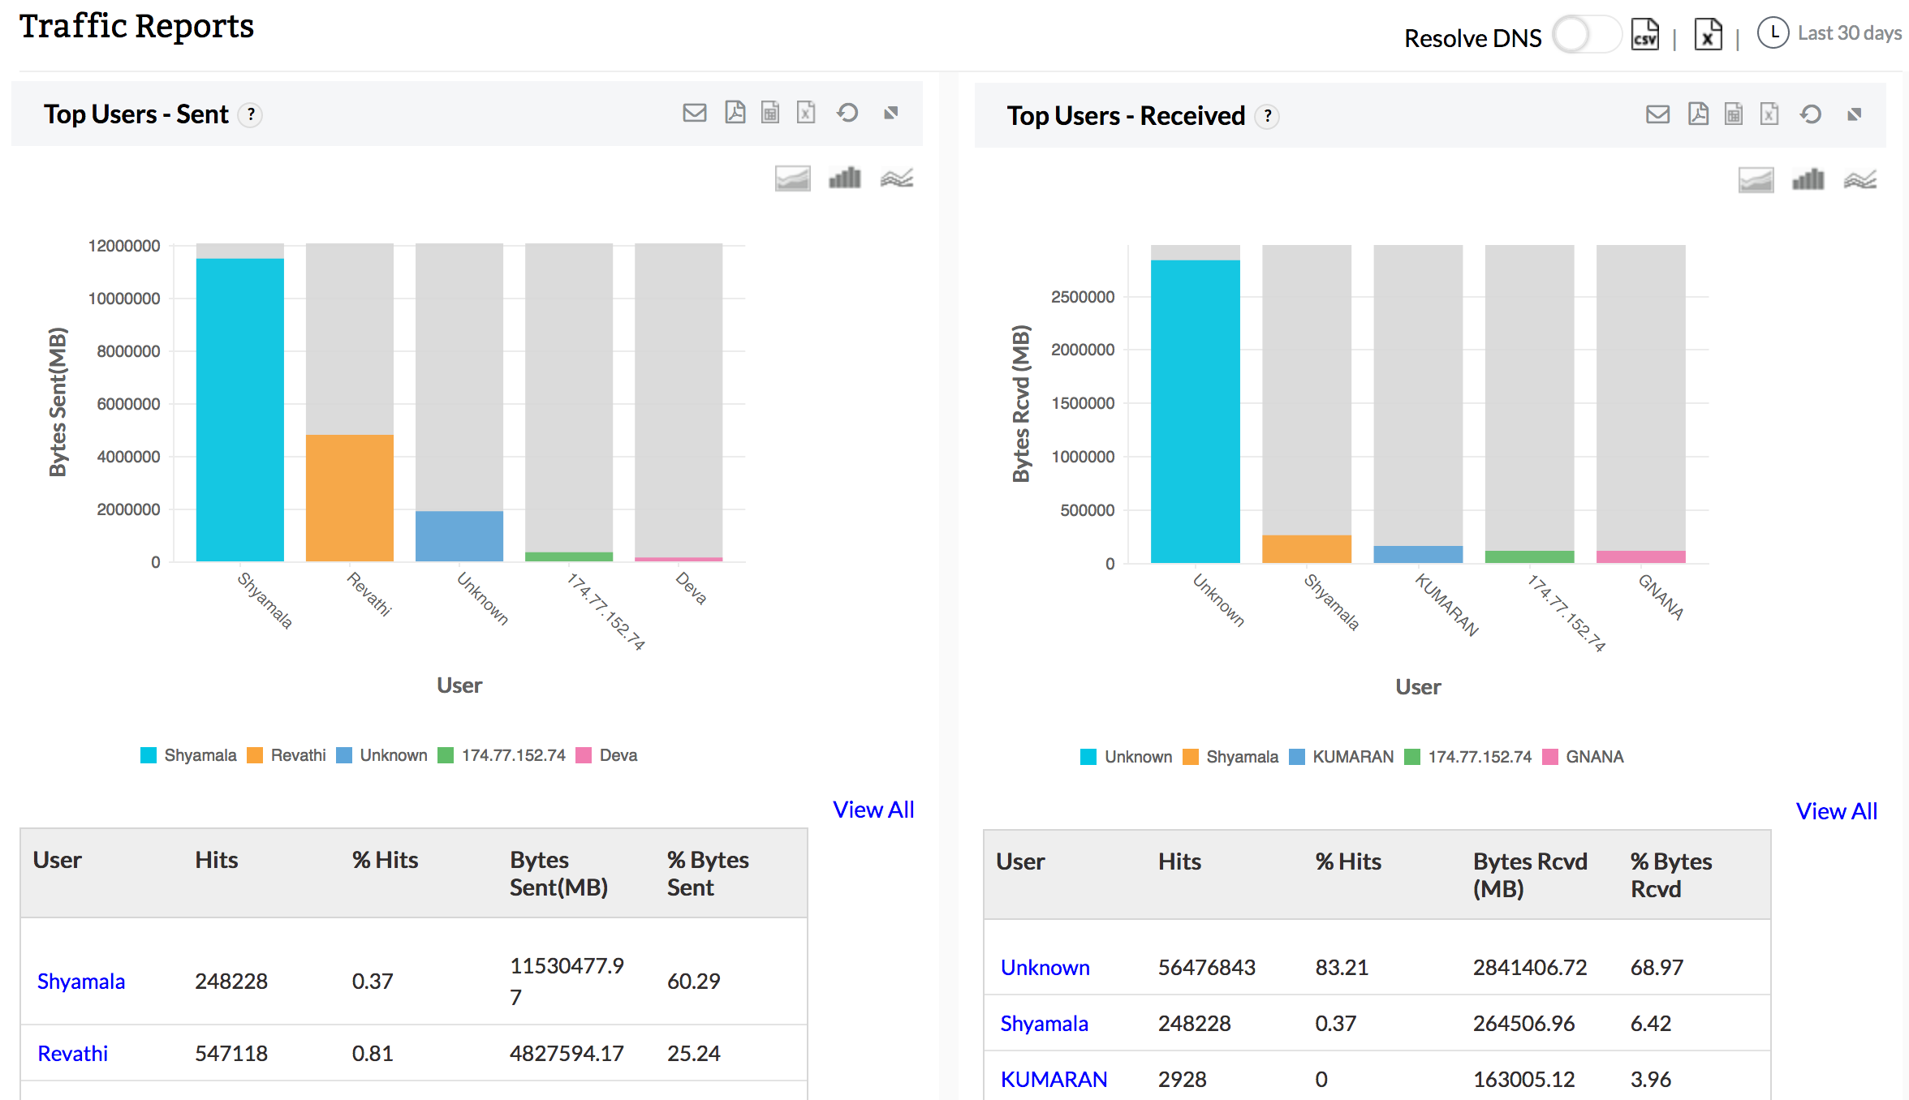Email the Top Users - Sent report

(694, 113)
